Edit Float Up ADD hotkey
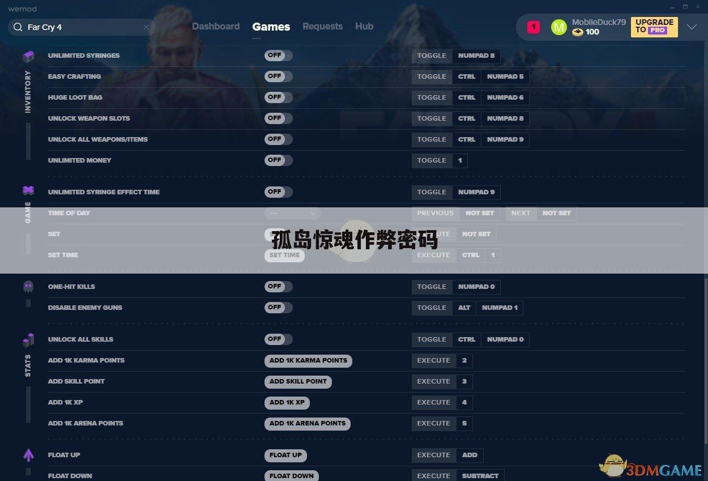 coord(470,455)
